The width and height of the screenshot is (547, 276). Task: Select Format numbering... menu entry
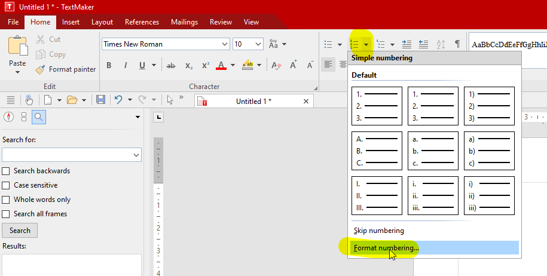pyautogui.click(x=386, y=248)
